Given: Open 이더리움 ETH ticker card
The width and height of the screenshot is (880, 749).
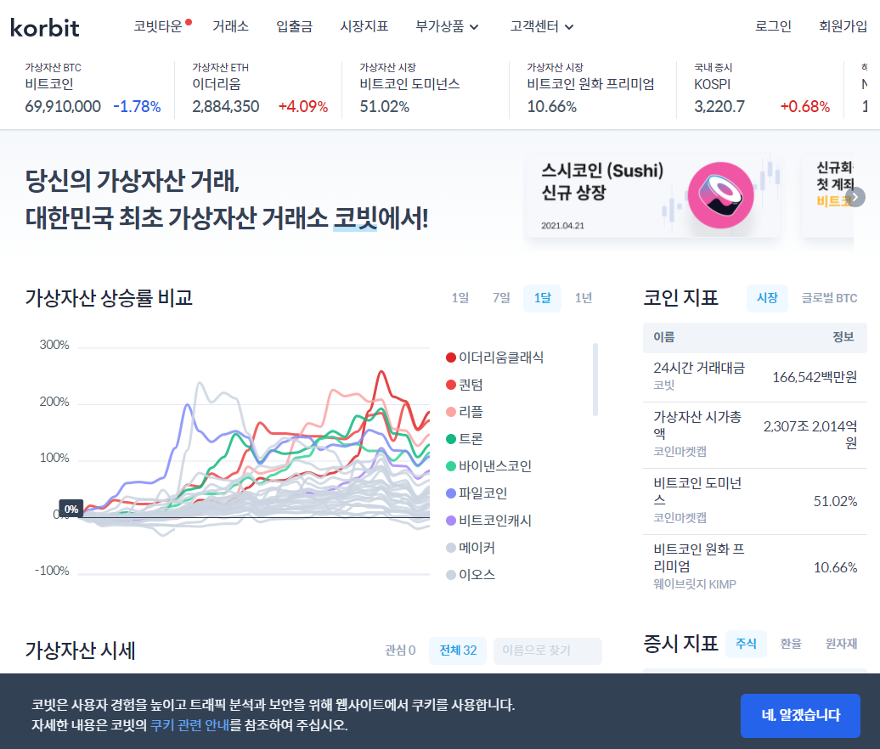Looking at the screenshot, I should pyautogui.click(x=259, y=90).
